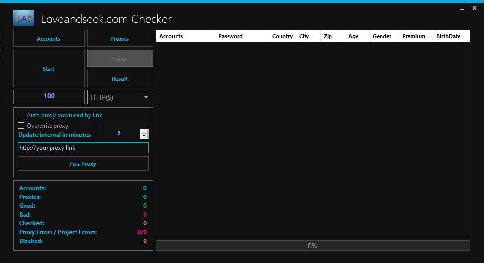The height and width of the screenshot is (263, 484).
Task: Click the red Bad count value
Action: (145, 215)
